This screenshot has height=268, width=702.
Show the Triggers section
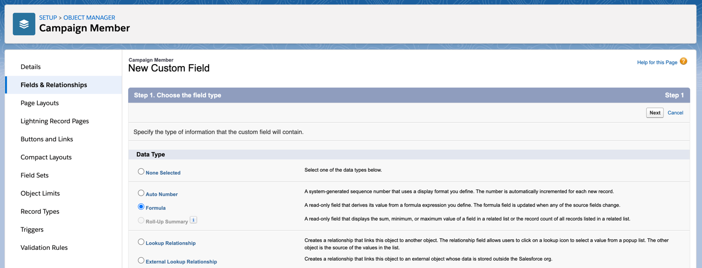tap(32, 229)
